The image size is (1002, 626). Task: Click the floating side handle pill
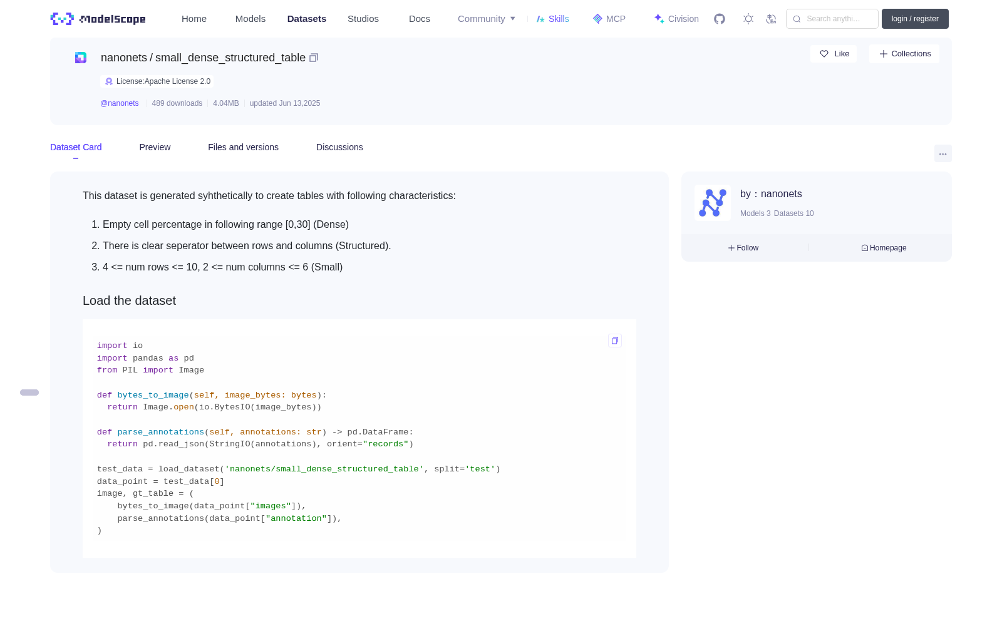(29, 393)
